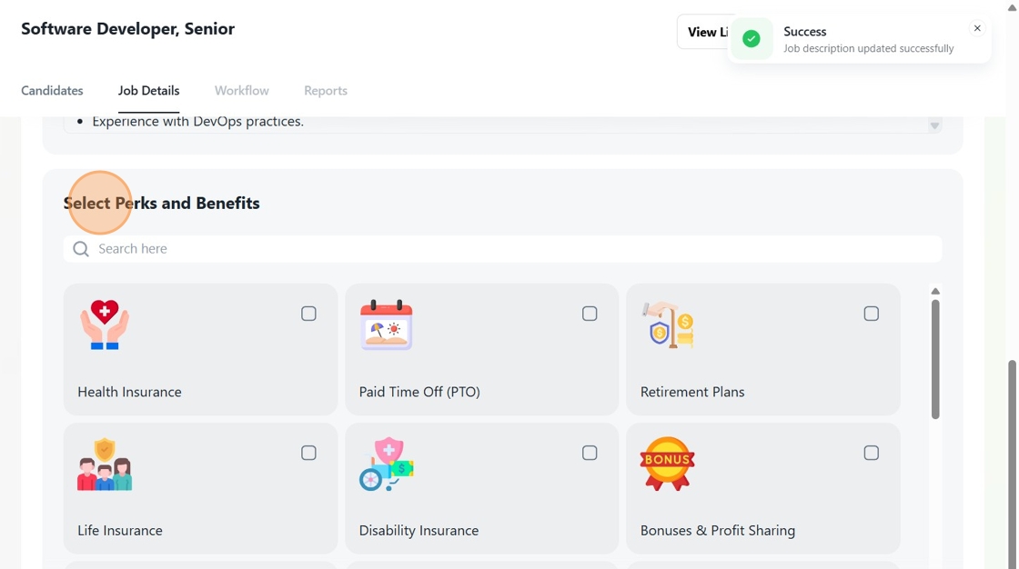Focus the perks Search here field
Screen dimensions: 1019x569
pyautogui.click(x=509, y=249)
